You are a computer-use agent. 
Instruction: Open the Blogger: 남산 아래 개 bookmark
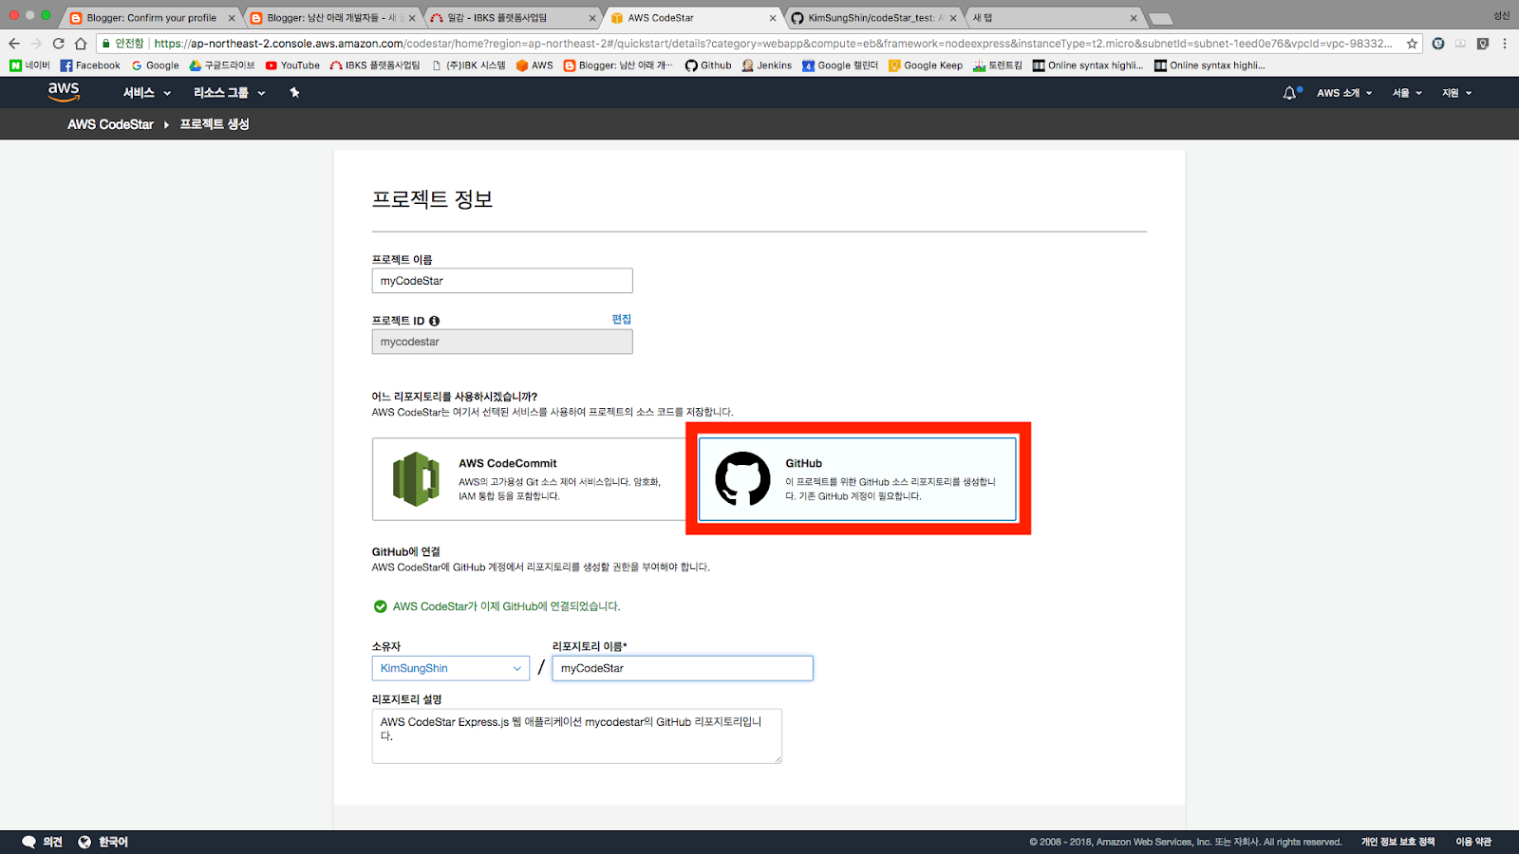618,65
